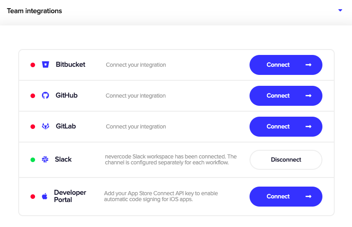Viewport: 352px width, 227px height.
Task: Connect the Bitbucket integration
Action: click(x=286, y=65)
